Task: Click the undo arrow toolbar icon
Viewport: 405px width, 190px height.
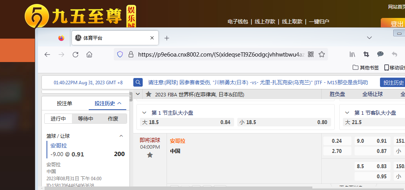Action: tap(394, 54)
